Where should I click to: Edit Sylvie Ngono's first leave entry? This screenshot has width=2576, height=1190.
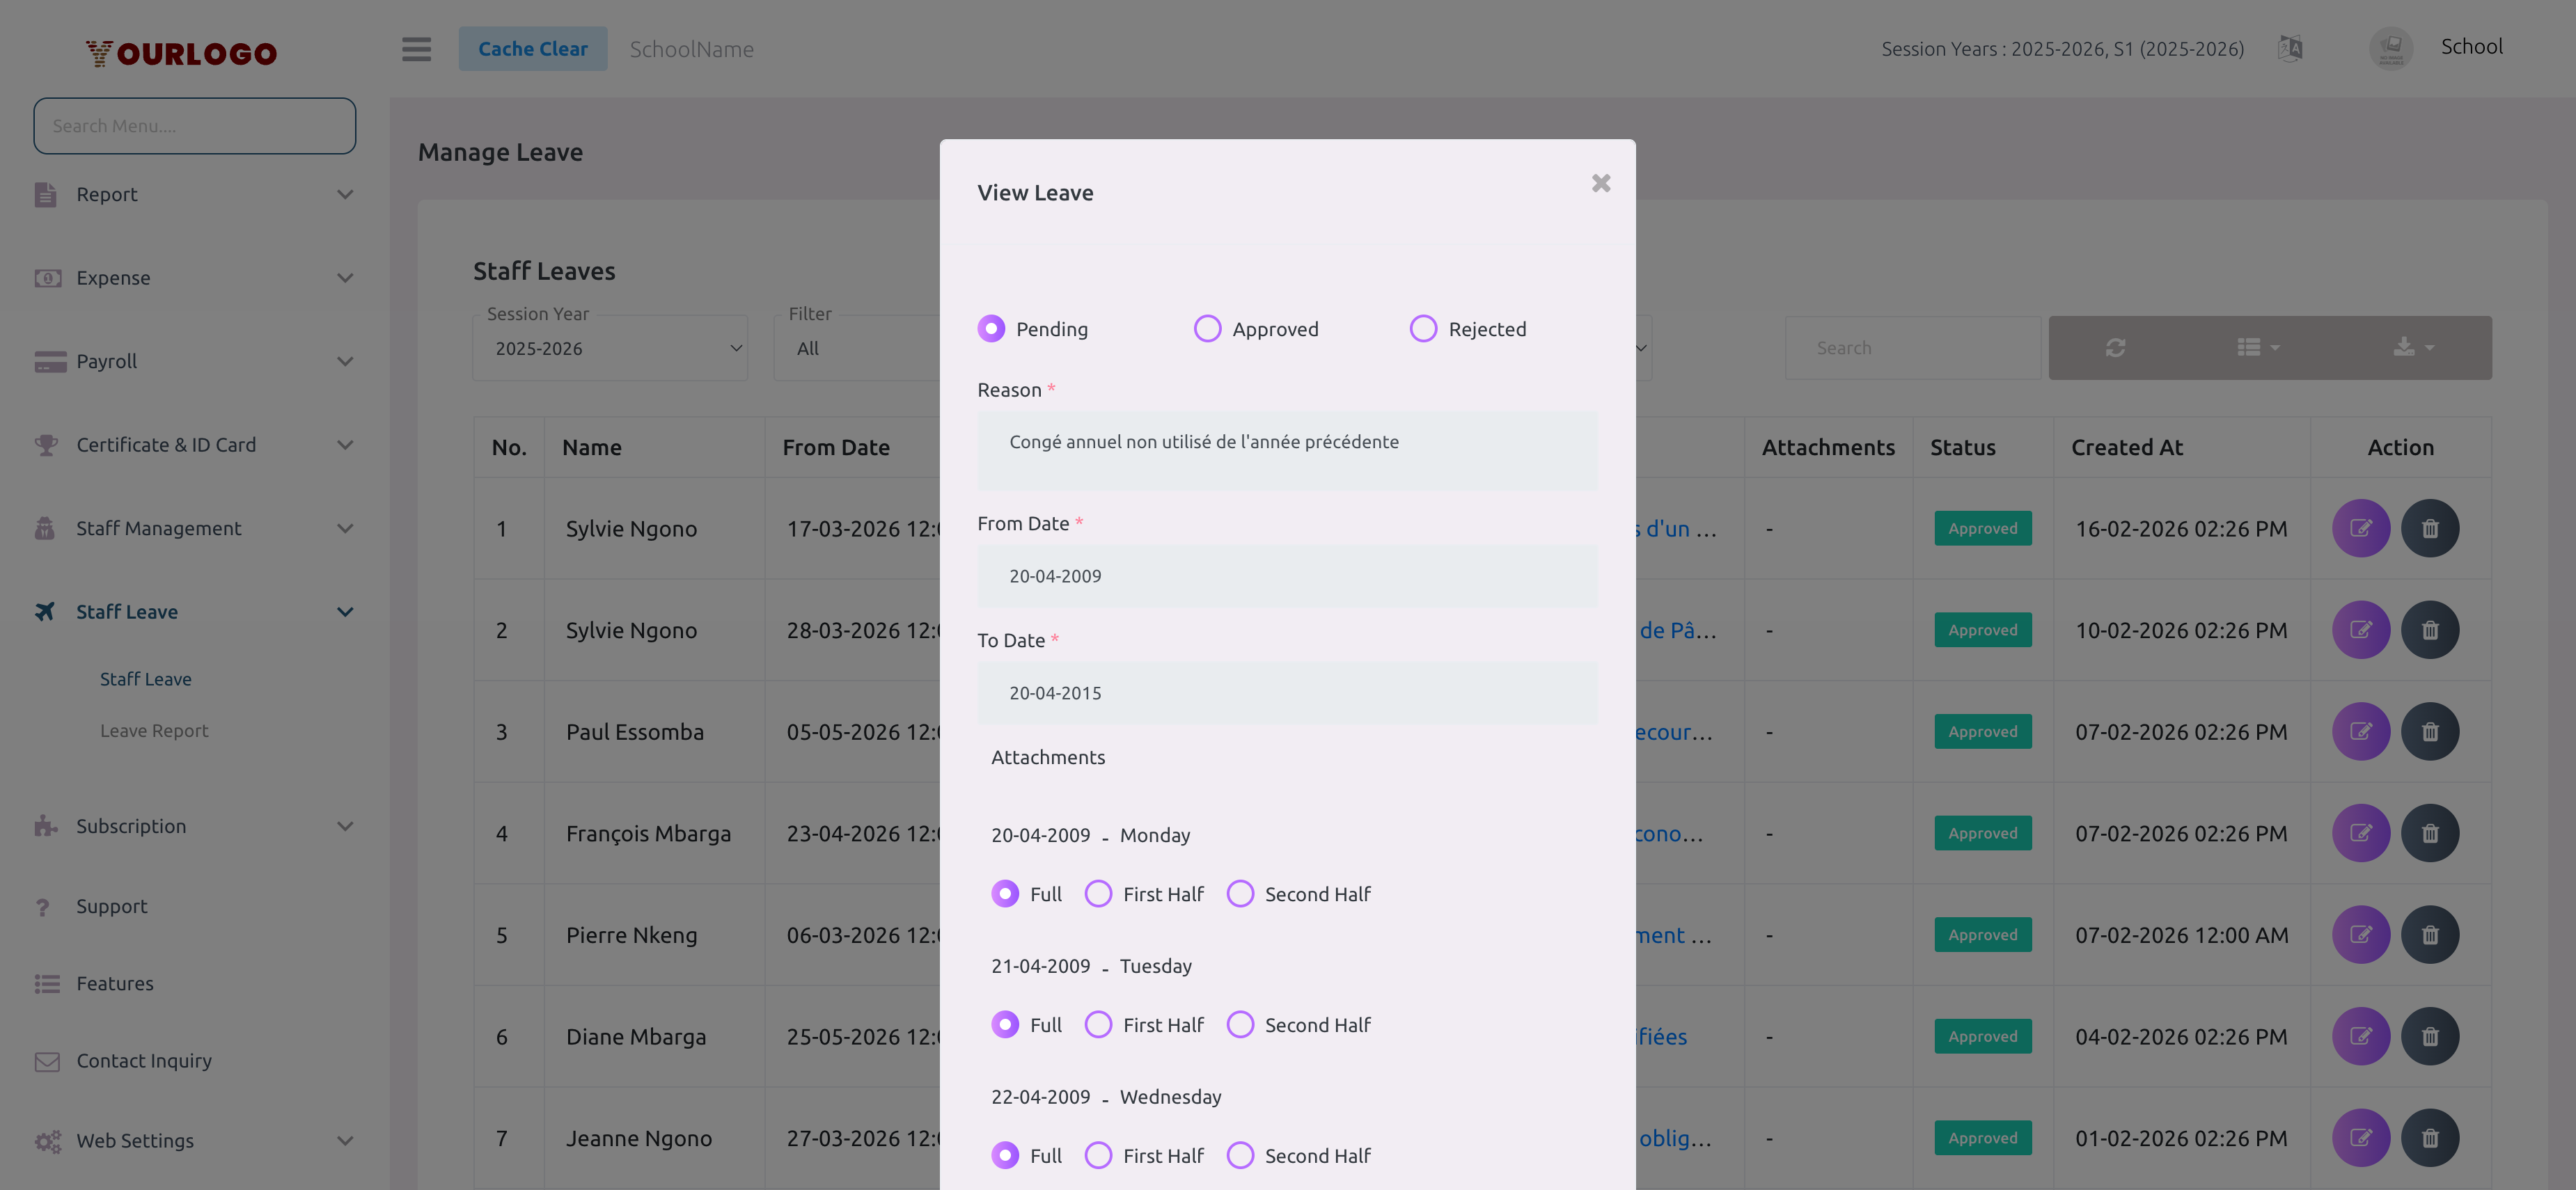pyautogui.click(x=2361, y=527)
